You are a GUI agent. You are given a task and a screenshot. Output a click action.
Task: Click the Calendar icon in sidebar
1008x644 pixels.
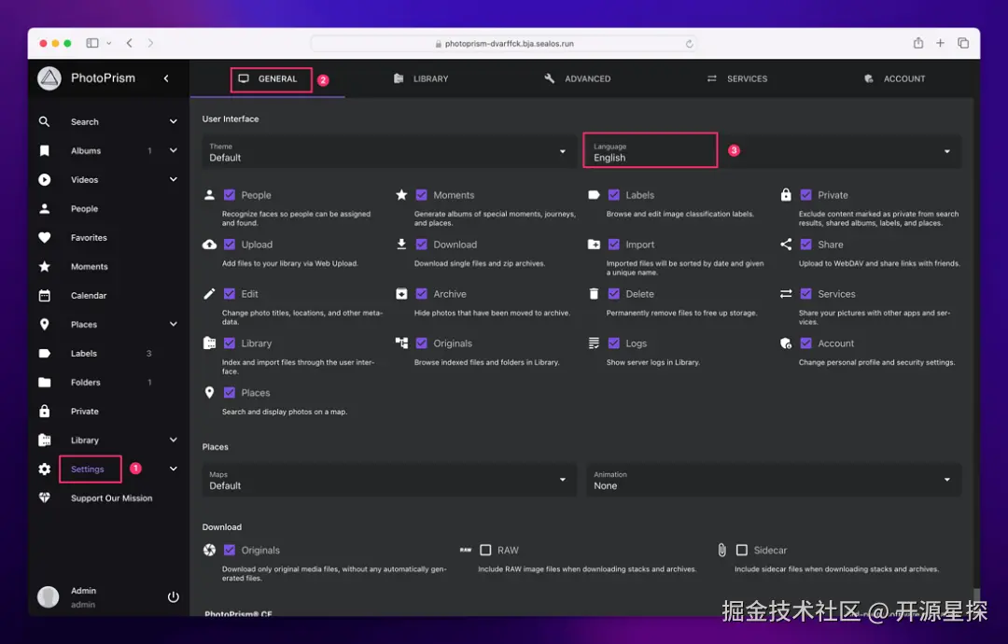click(x=45, y=295)
